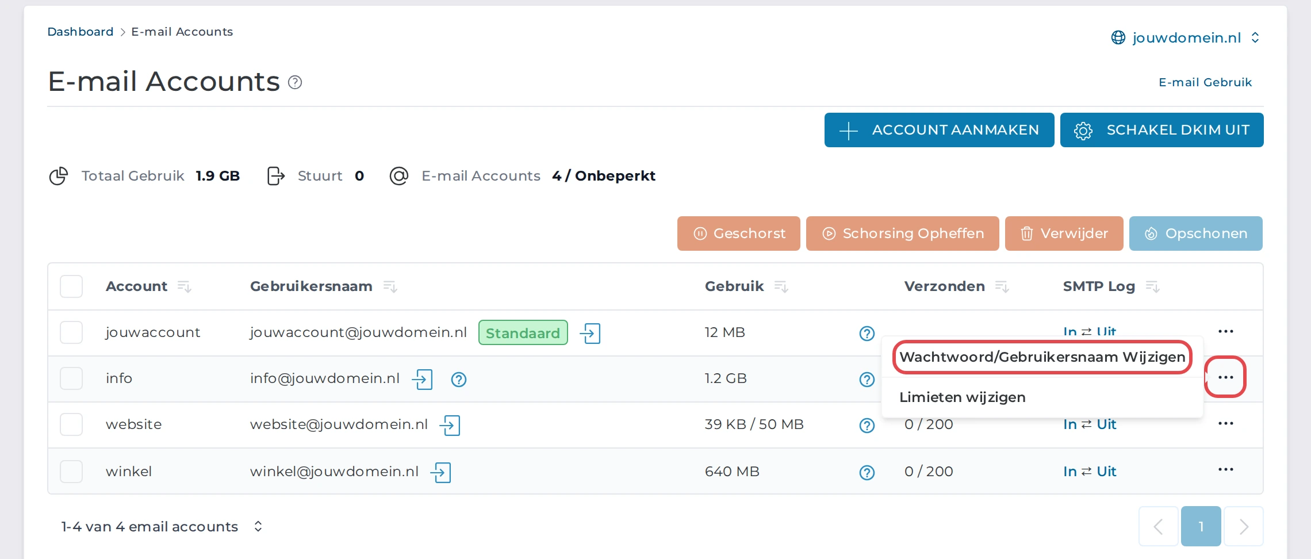Screen dimensions: 1311x559
Task: Select Wachtwoord/Gebruikersnaam Wijzigen menu option
Action: click(x=1042, y=357)
